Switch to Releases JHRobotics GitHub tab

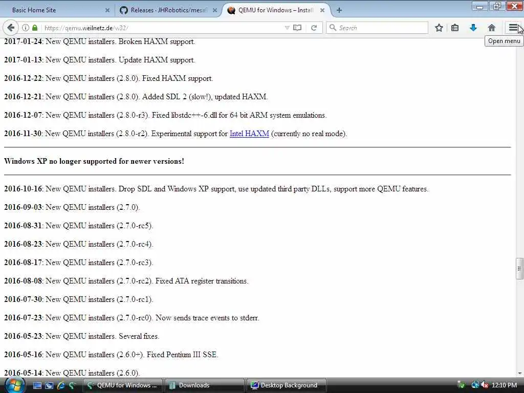[x=169, y=10]
